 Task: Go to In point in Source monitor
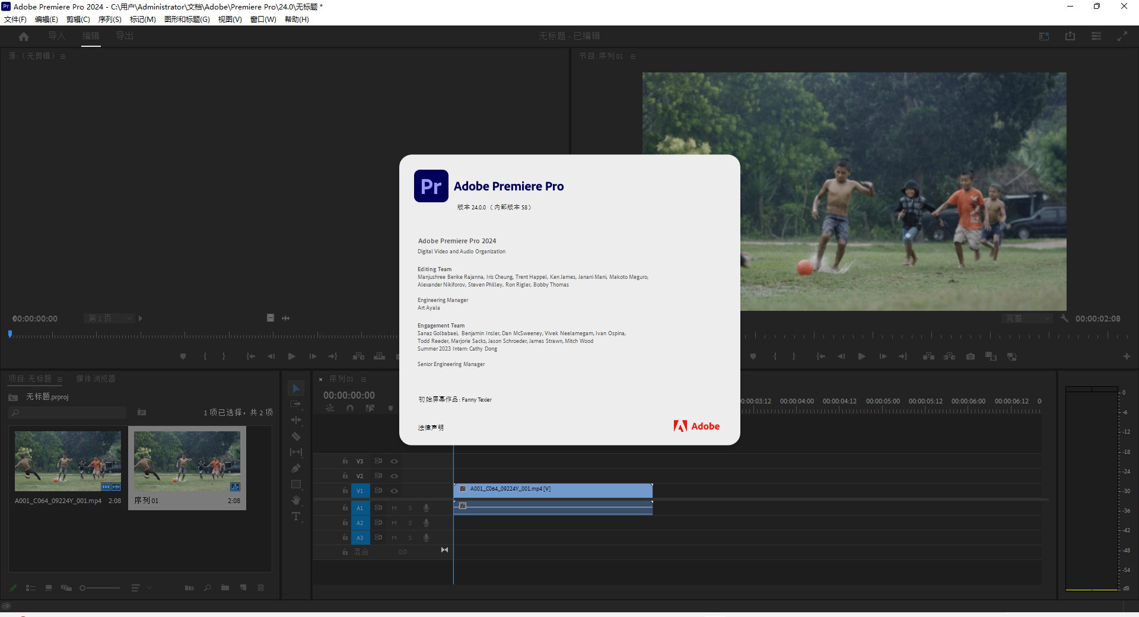point(250,357)
